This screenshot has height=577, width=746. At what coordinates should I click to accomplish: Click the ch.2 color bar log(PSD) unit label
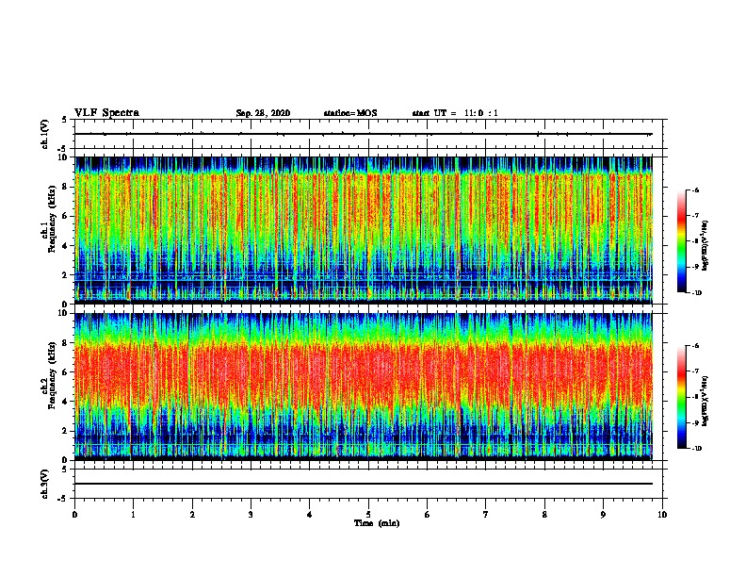(705, 401)
